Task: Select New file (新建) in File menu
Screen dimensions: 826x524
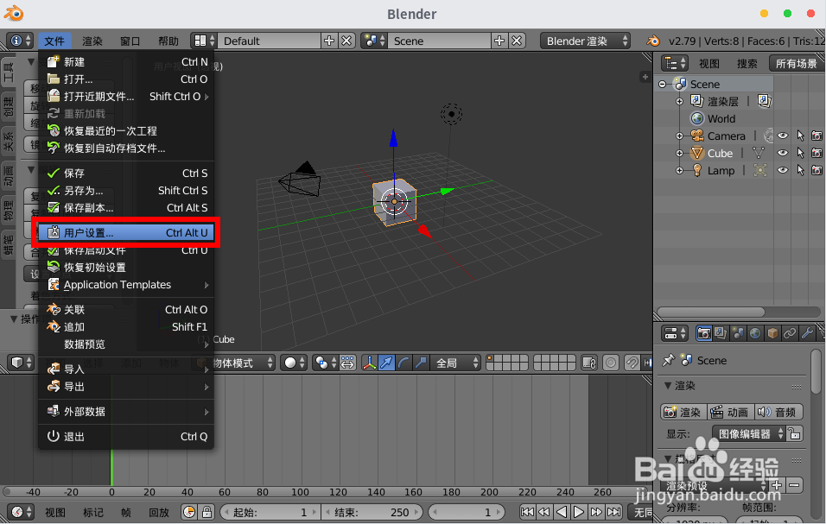Action: [126, 62]
